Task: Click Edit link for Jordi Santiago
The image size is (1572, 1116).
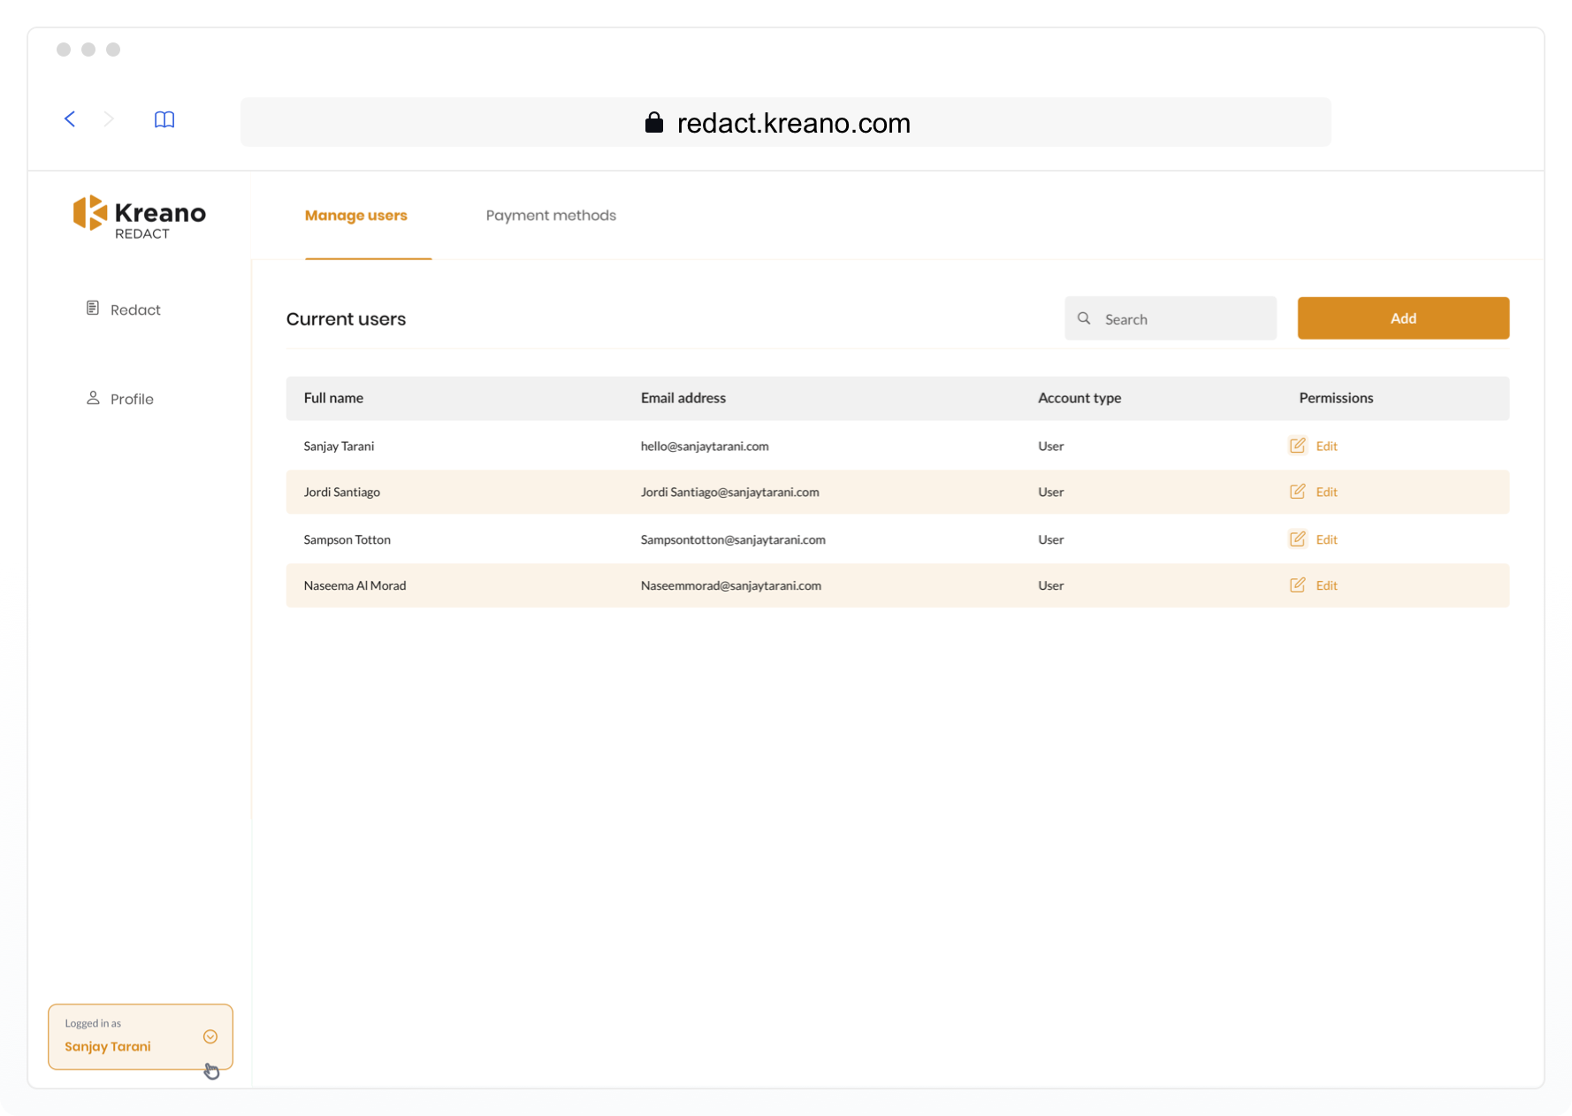Action: 1326,492
